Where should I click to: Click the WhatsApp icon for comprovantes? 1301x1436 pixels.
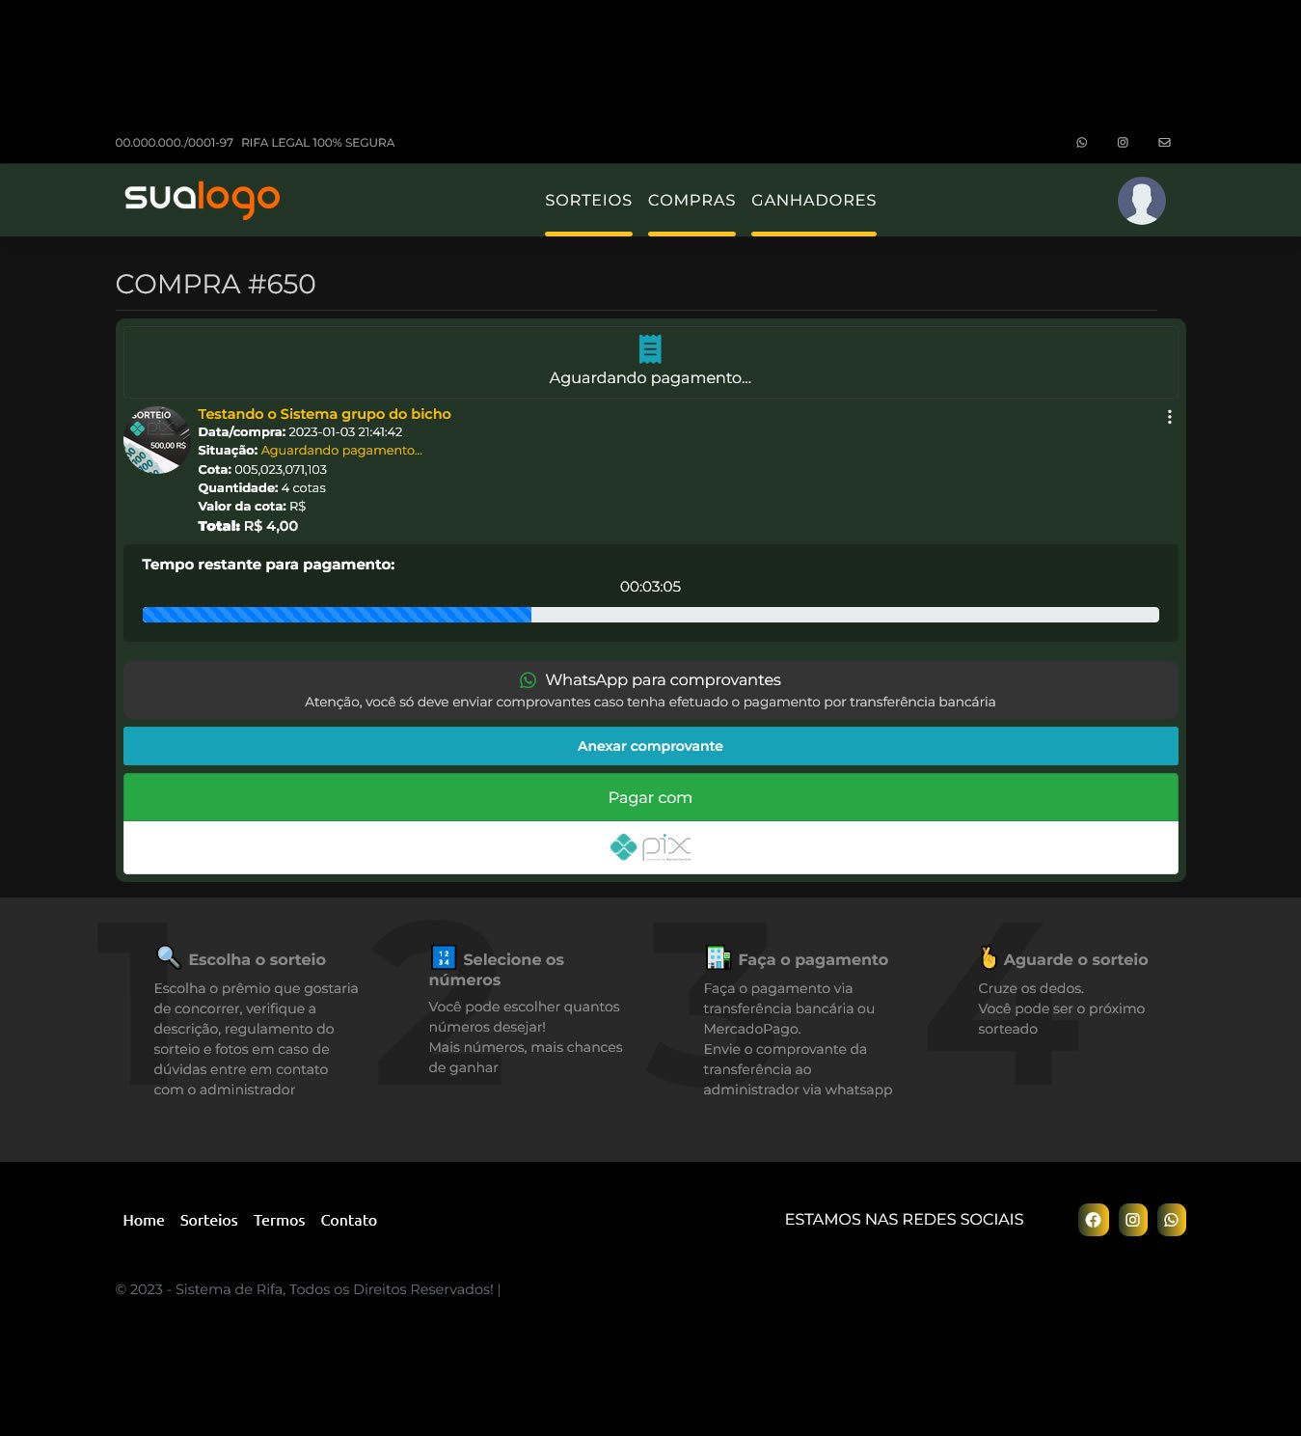click(x=529, y=679)
